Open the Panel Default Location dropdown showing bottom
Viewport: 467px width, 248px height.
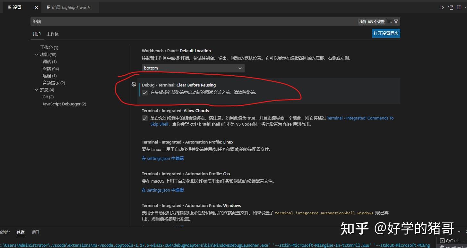[x=193, y=68]
